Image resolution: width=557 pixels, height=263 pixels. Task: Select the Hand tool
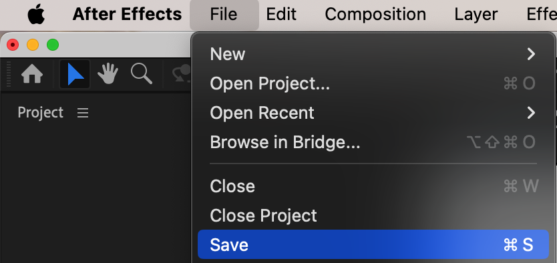[108, 74]
